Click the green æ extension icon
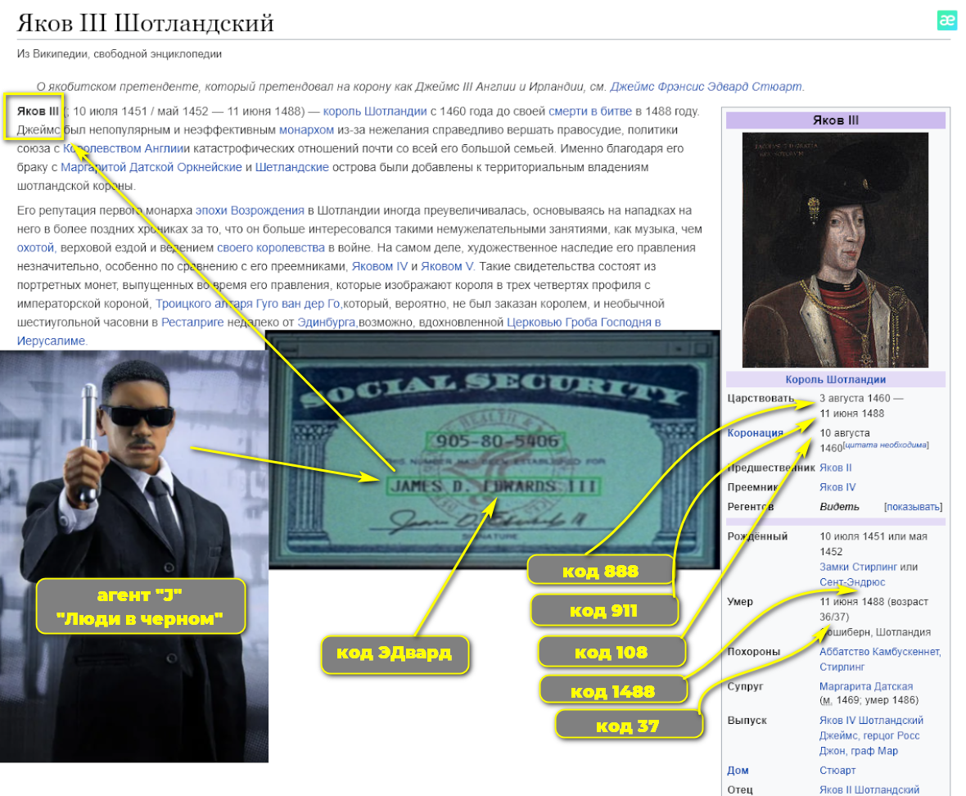 pyautogui.click(x=947, y=20)
